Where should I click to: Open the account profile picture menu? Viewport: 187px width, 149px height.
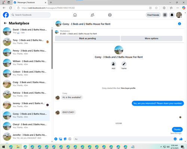click(179, 15)
